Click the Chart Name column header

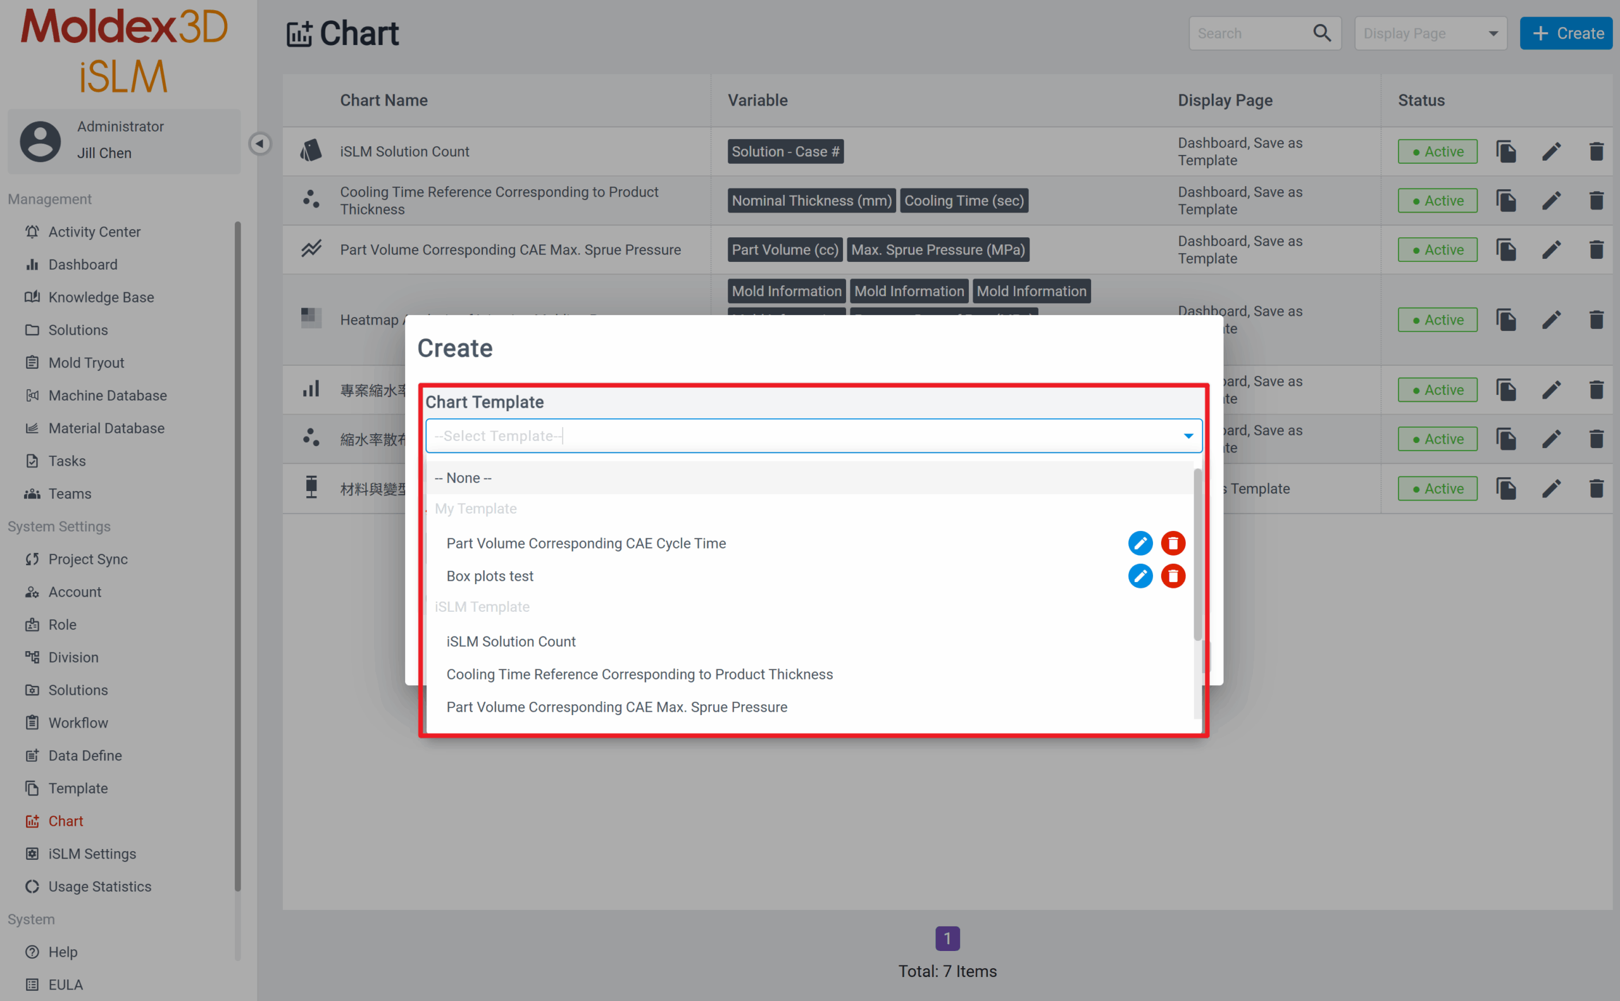tap(384, 100)
